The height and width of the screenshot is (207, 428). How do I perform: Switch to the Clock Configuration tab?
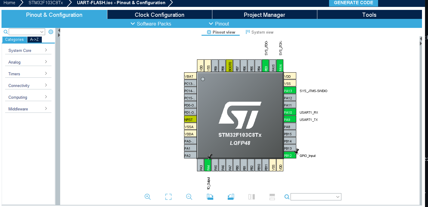tap(159, 14)
